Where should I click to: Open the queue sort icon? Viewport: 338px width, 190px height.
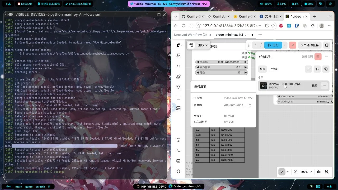[x=317, y=69]
